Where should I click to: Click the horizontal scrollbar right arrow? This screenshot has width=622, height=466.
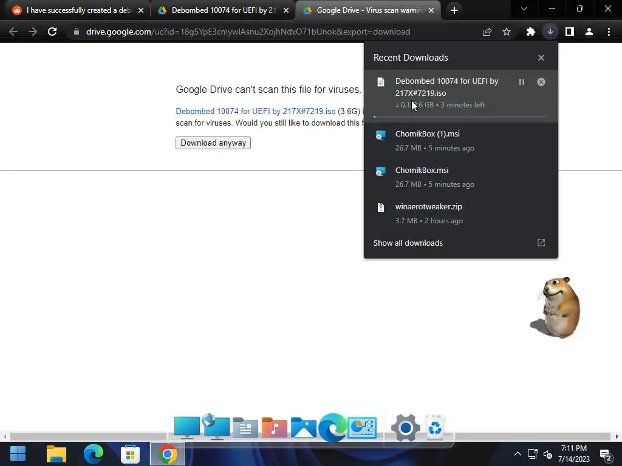coord(617,437)
